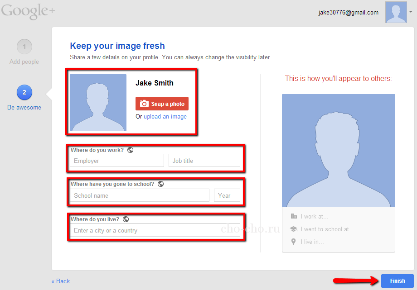Toggle visibility globe for Where do you work

(131, 150)
